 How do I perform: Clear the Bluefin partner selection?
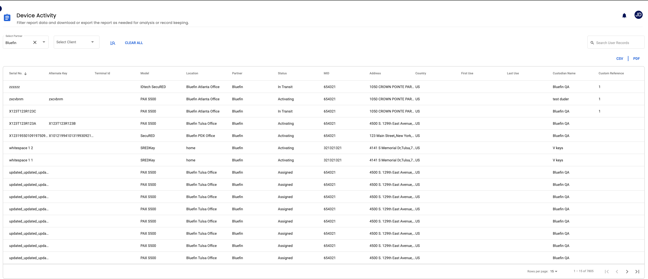tap(35, 43)
